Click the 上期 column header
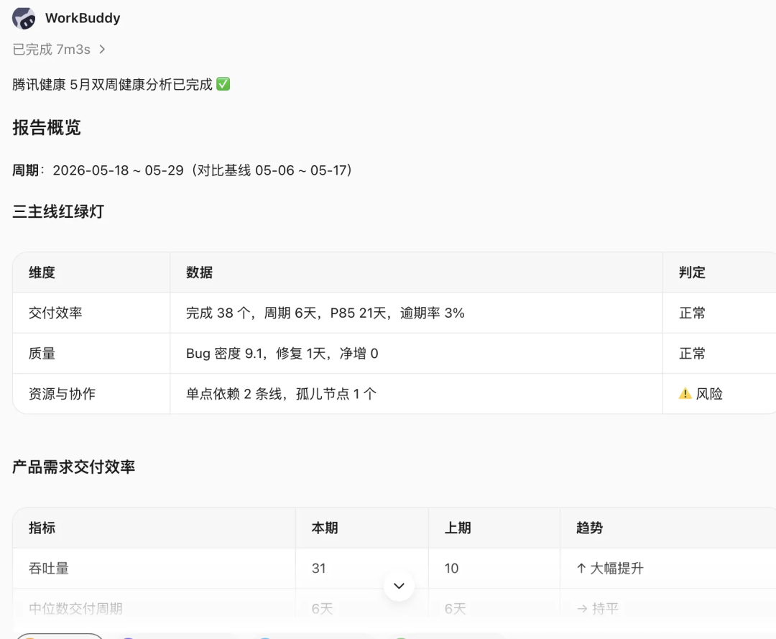The width and height of the screenshot is (776, 639). (x=458, y=528)
